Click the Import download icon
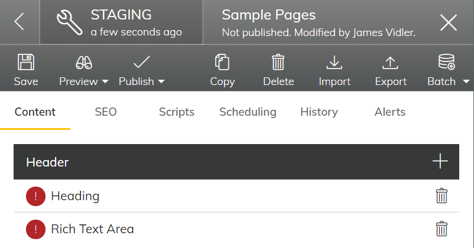This screenshot has width=474, height=248. 335,63
